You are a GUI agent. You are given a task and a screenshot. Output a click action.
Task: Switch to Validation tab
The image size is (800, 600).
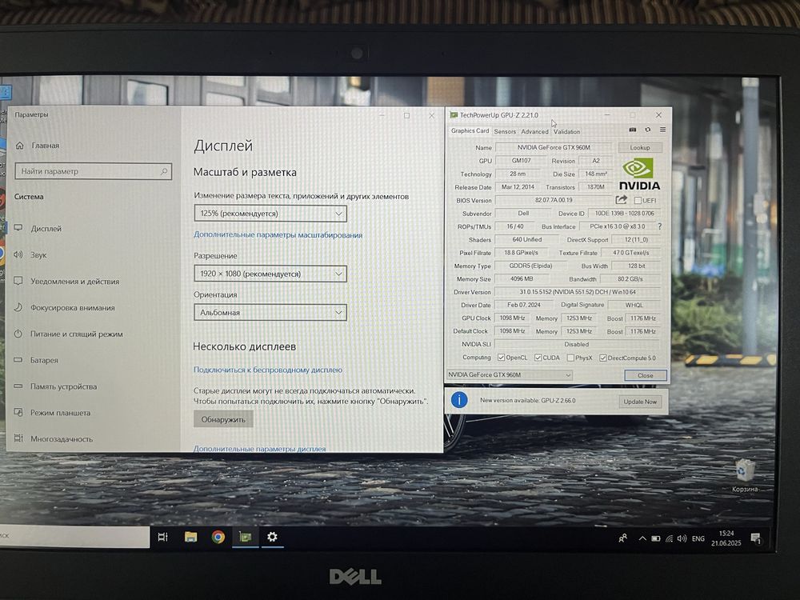[567, 132]
